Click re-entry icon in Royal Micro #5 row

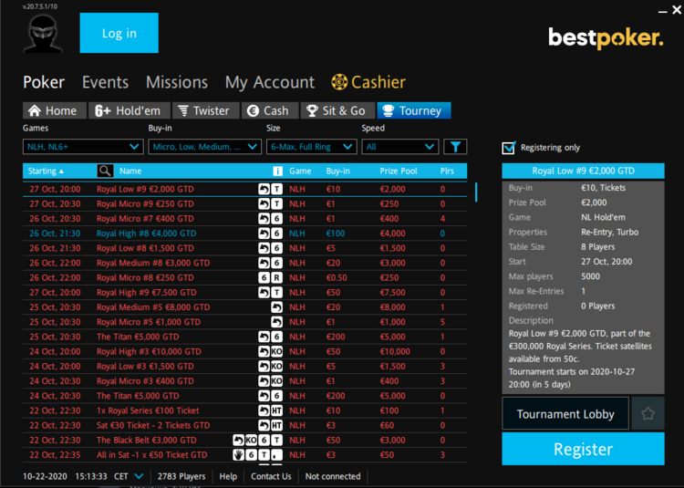(x=276, y=322)
